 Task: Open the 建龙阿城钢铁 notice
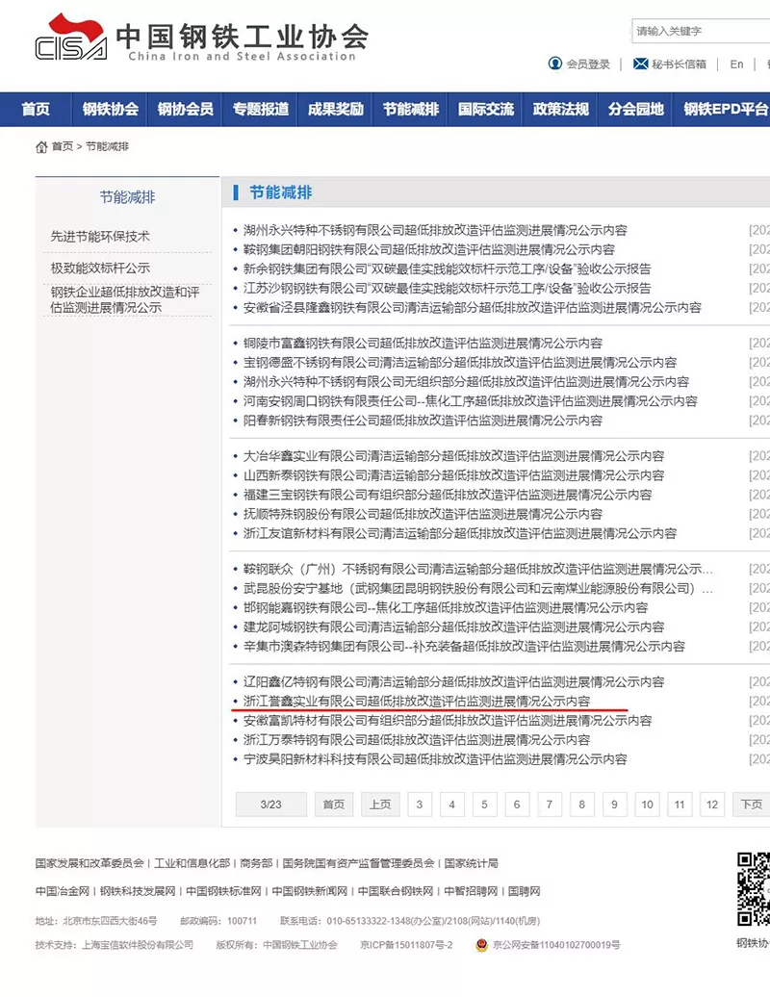[453, 627]
